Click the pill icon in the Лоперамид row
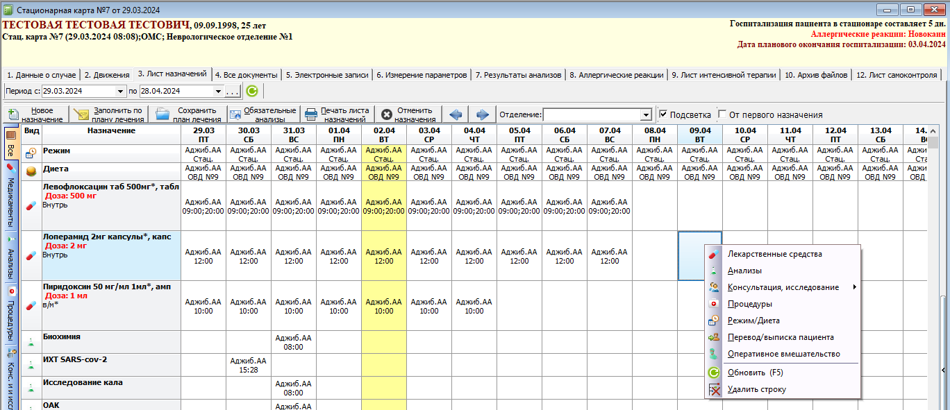 click(31, 255)
